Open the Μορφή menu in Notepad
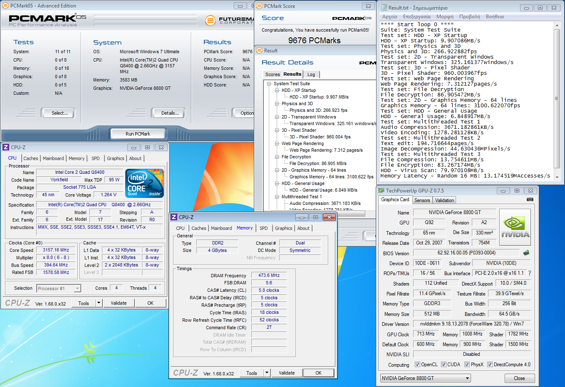The image size is (565, 387). coord(445,17)
